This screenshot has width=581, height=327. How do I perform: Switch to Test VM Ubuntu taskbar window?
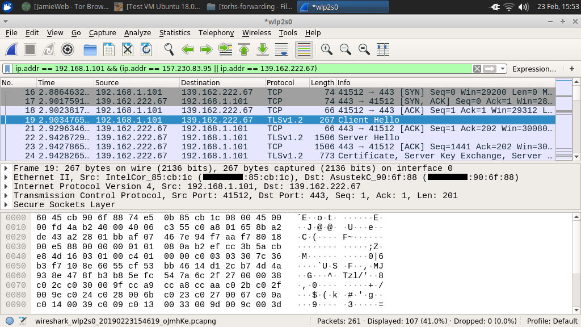[158, 7]
